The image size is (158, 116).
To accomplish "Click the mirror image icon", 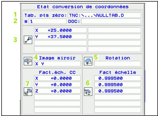I will [x=28, y=61].
